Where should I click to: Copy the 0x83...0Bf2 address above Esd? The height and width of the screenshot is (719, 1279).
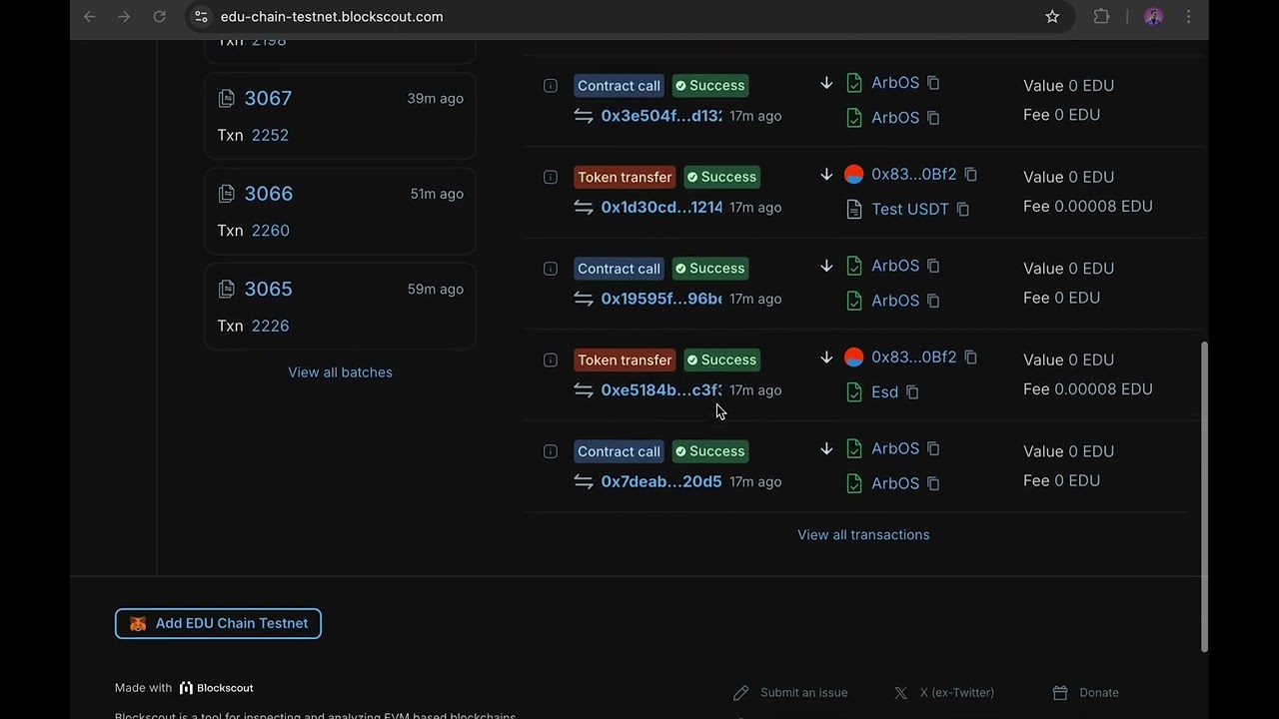click(x=970, y=357)
